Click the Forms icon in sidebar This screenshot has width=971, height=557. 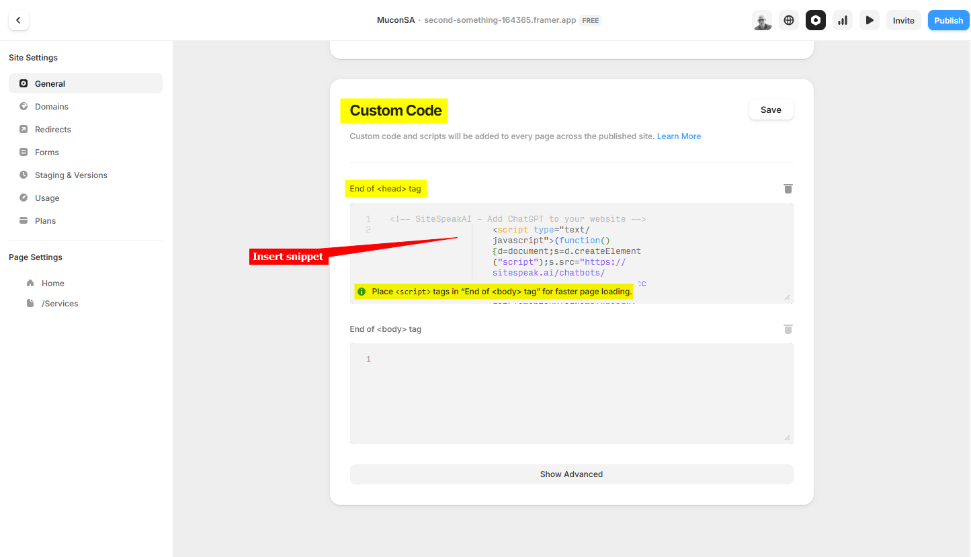(x=24, y=153)
